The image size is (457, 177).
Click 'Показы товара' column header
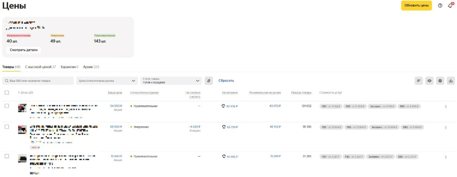pos(301,93)
